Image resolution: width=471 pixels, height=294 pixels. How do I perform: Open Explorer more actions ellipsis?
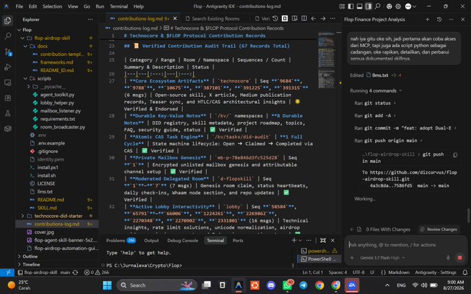[x=90, y=19]
